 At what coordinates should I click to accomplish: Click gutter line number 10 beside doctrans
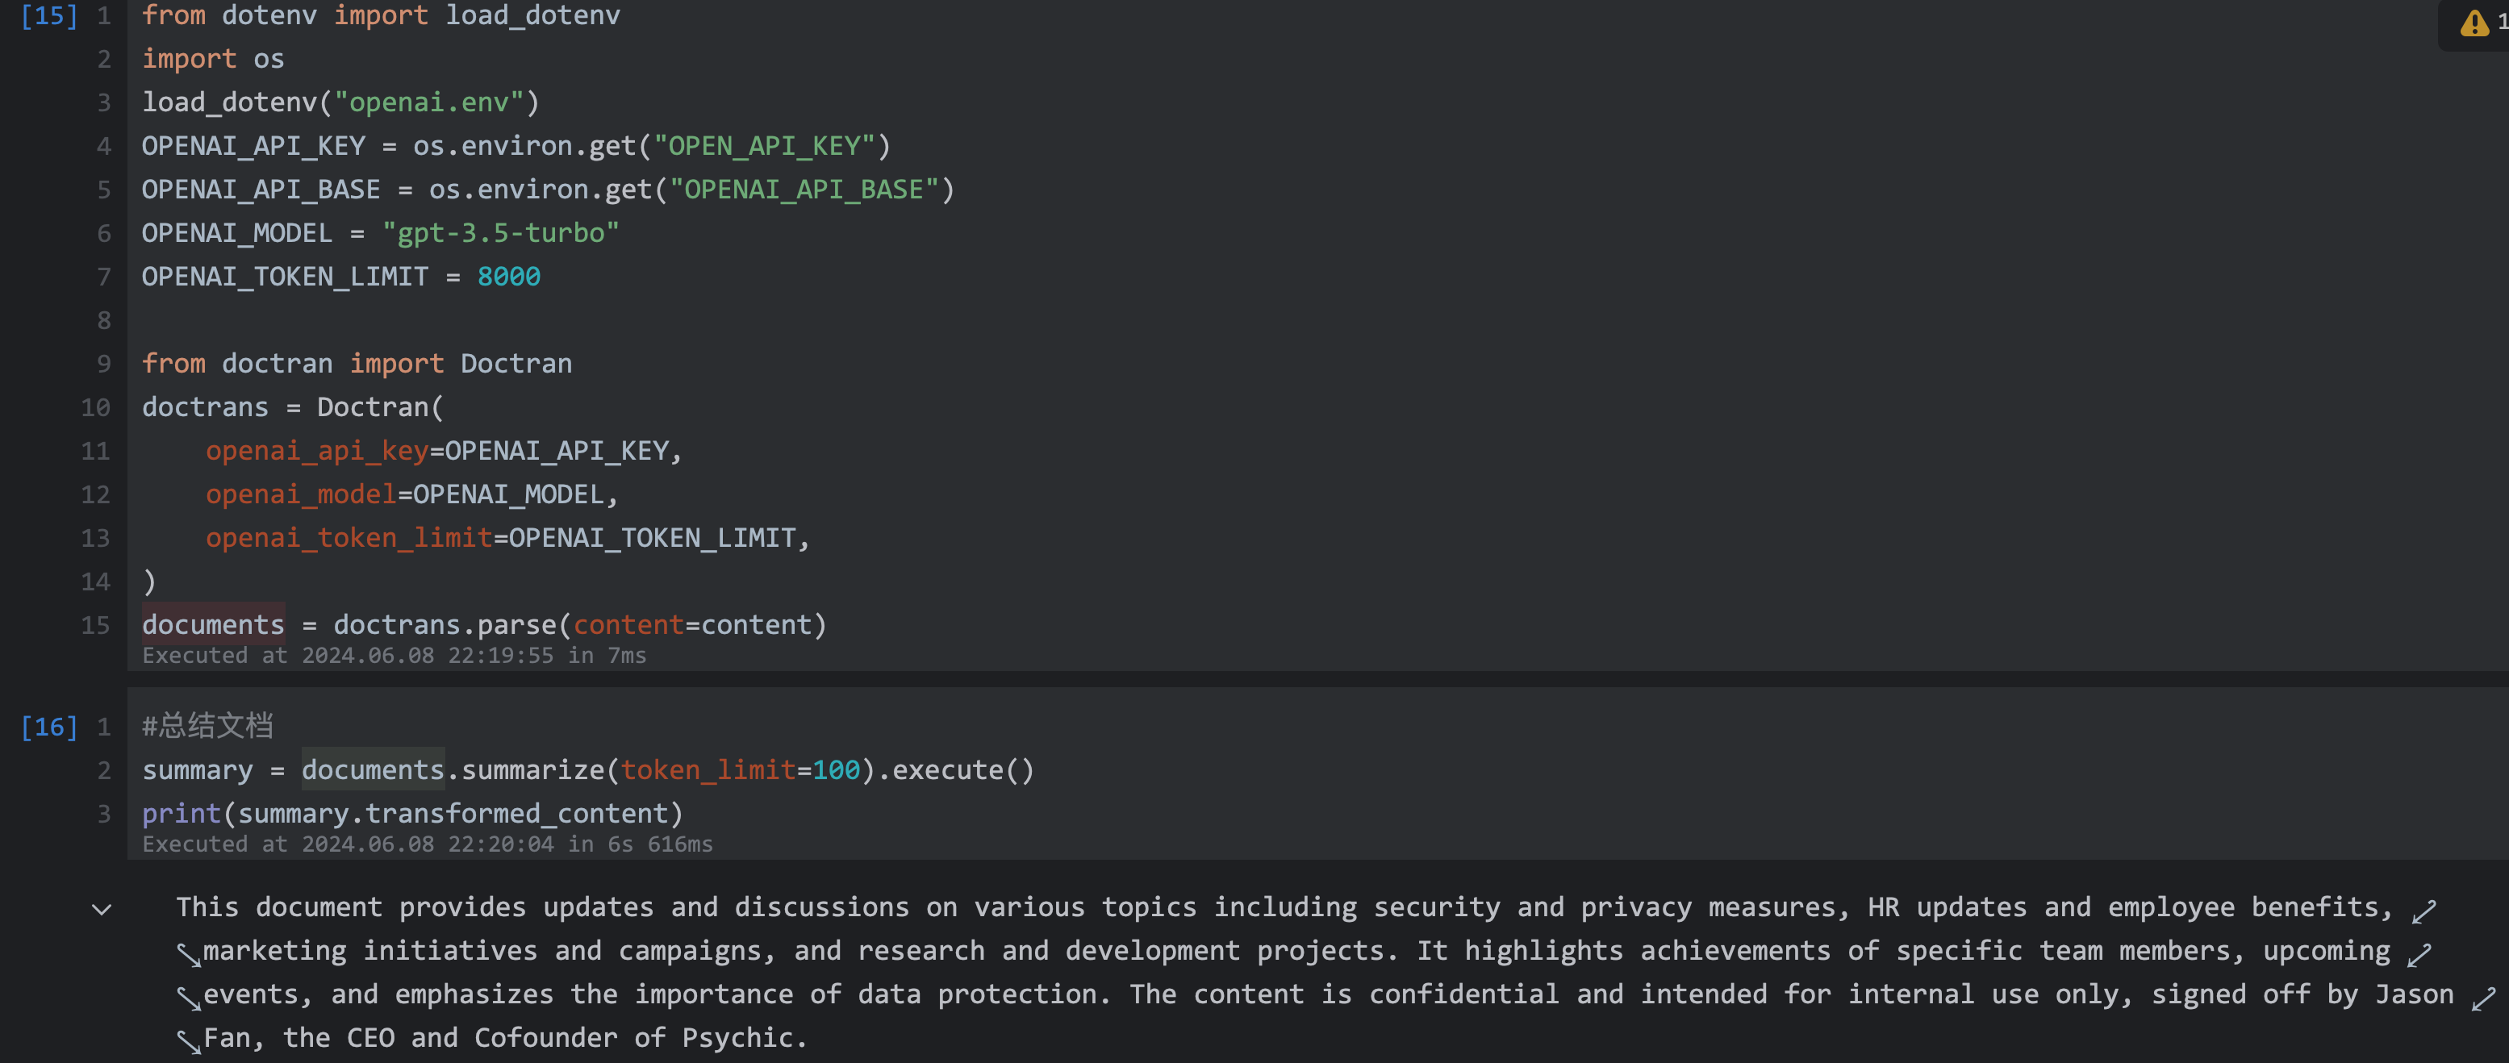coord(95,407)
